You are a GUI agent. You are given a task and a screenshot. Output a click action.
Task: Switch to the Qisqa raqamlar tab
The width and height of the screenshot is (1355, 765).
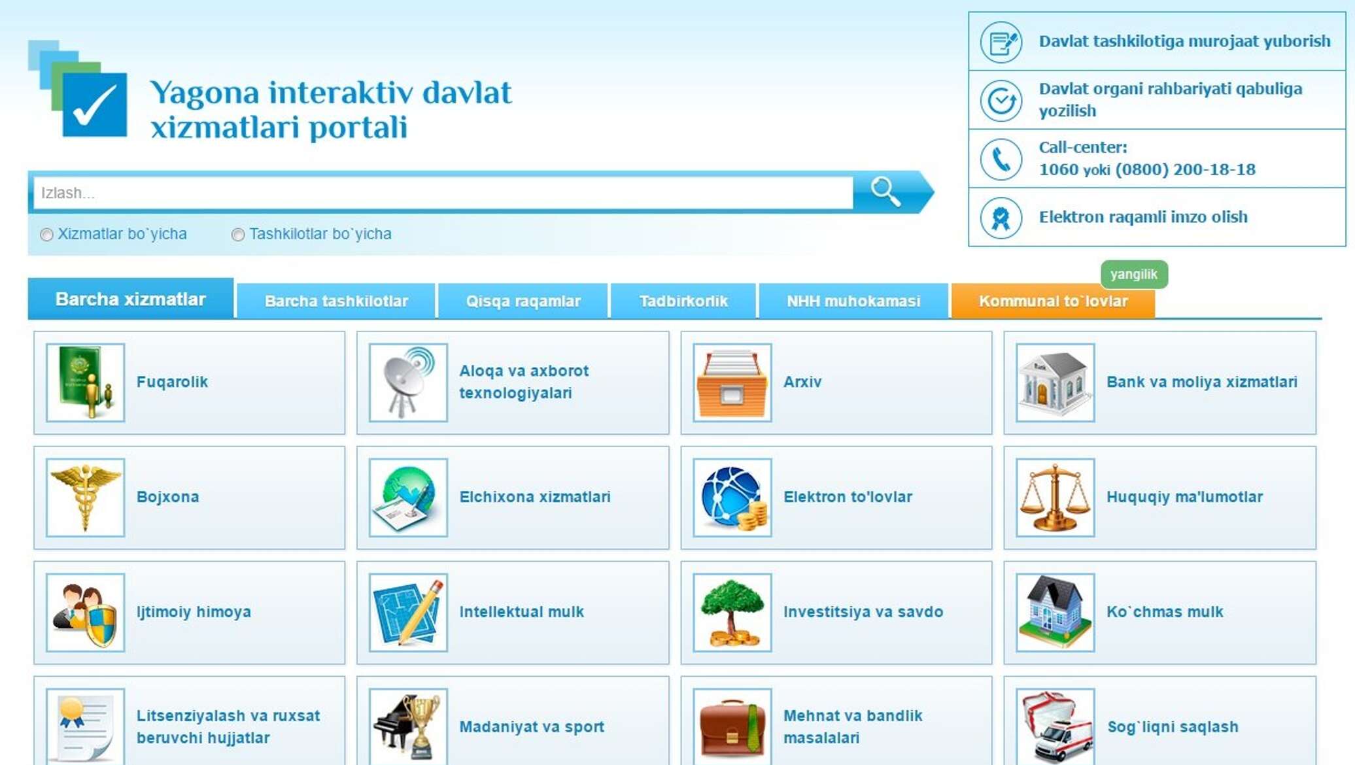[523, 301]
